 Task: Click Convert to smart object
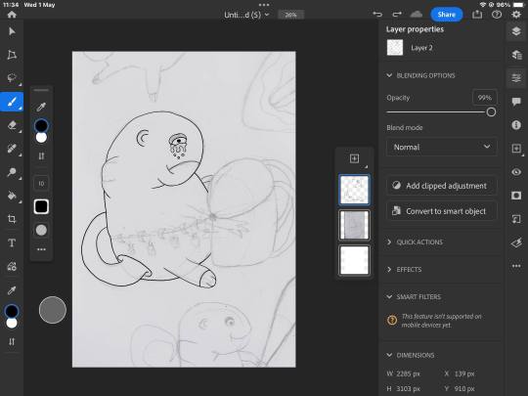[441, 211]
